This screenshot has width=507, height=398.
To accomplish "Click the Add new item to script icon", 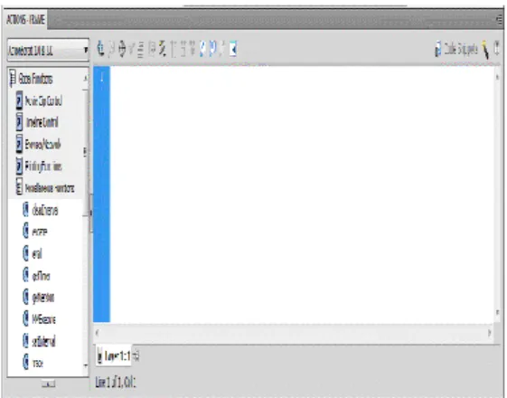I will 101,49.
